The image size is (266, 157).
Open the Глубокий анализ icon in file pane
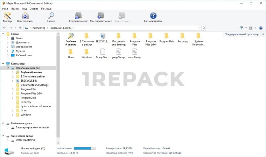tap(71, 39)
